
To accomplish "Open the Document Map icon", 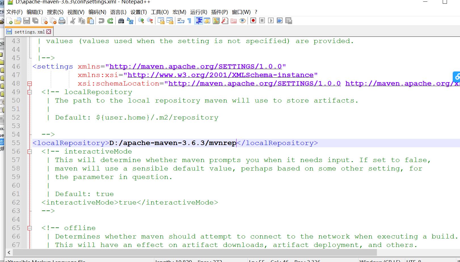I will (x=216, y=21).
